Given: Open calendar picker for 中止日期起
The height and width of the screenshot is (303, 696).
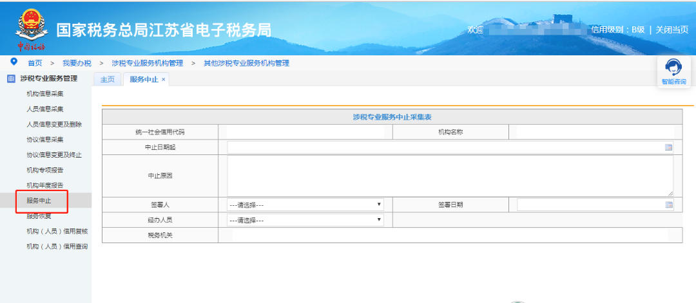Looking at the screenshot, I should pyautogui.click(x=668, y=147).
